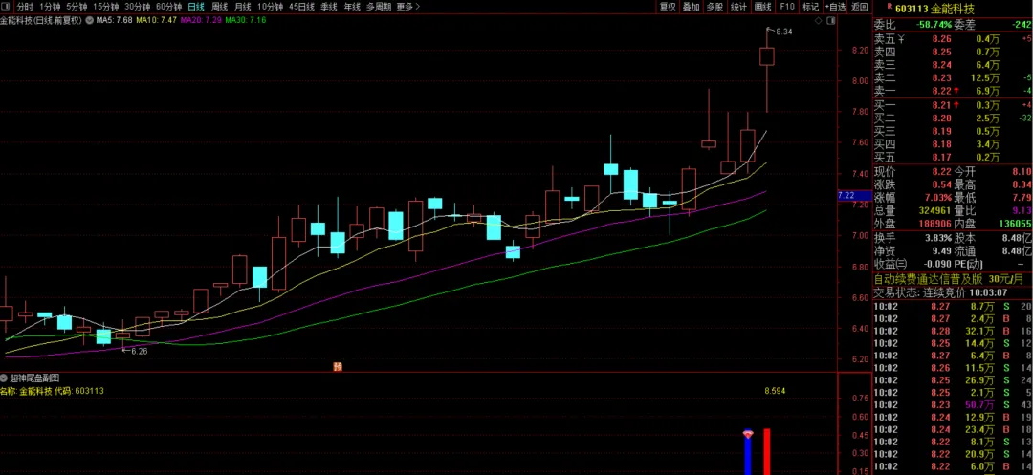
Task: Click the 换手 3.83% value
Action: pos(939,237)
